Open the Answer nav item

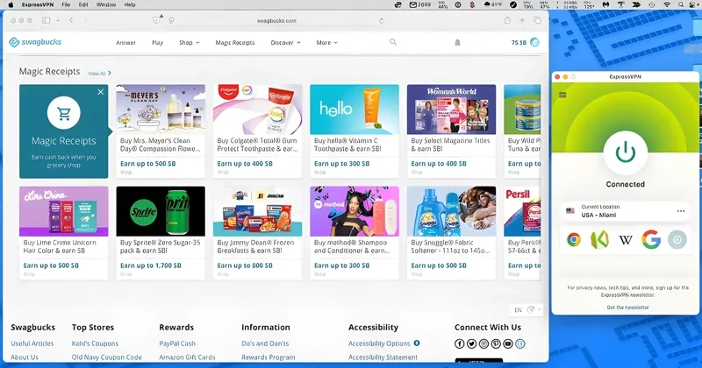[x=125, y=42]
